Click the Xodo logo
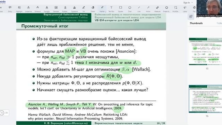This screenshot has width=222, height=125. pyautogui.click(x=3, y=2)
